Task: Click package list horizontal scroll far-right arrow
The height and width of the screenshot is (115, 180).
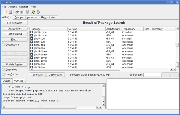Action: point(174,69)
